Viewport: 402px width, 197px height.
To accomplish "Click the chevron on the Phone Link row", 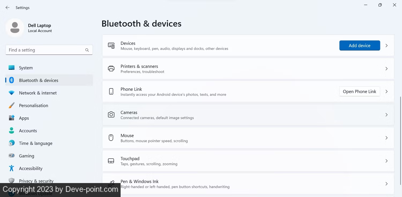I will 386,92.
